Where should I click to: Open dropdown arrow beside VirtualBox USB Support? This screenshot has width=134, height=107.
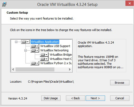click(37, 46)
